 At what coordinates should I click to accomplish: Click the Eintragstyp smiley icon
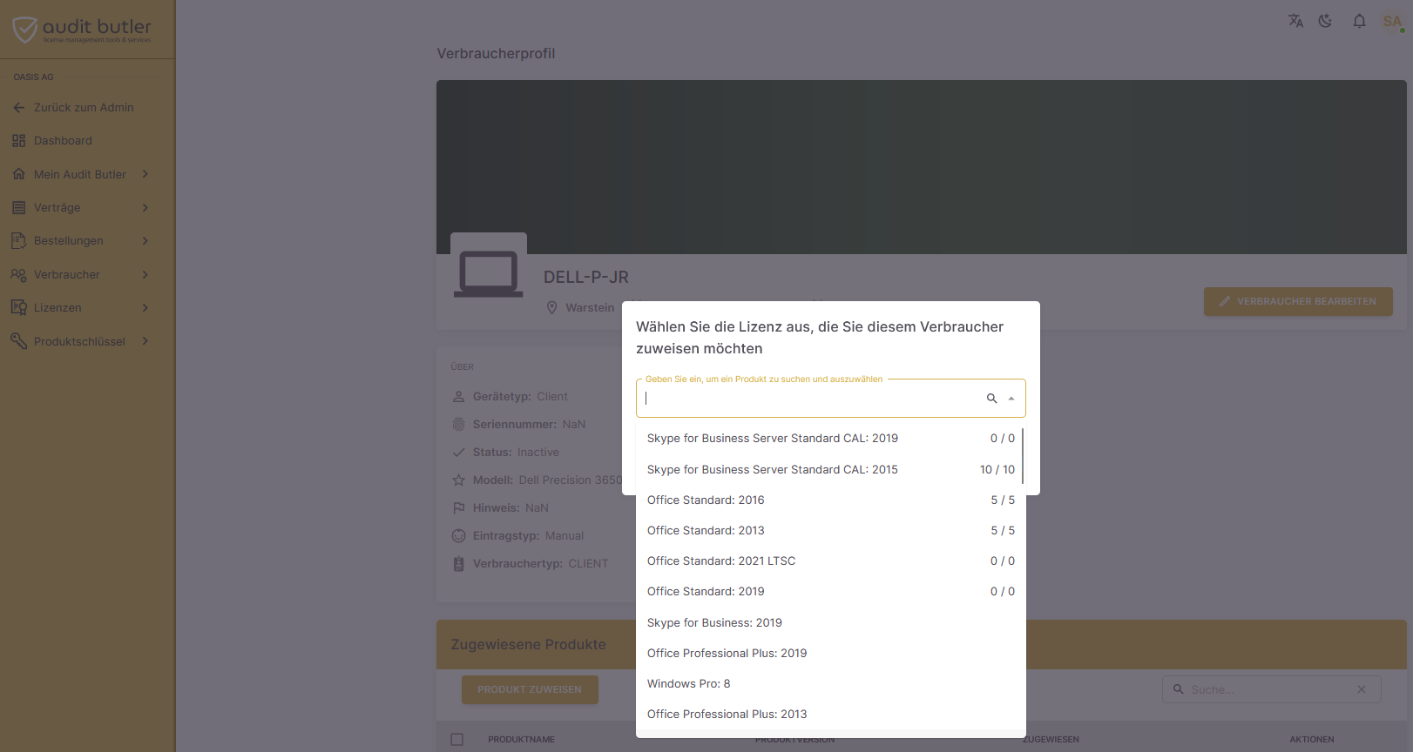pyautogui.click(x=459, y=536)
